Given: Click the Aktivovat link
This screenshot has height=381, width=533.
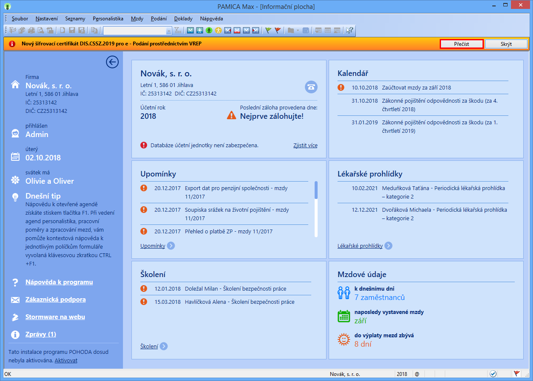Looking at the screenshot, I should point(66,360).
